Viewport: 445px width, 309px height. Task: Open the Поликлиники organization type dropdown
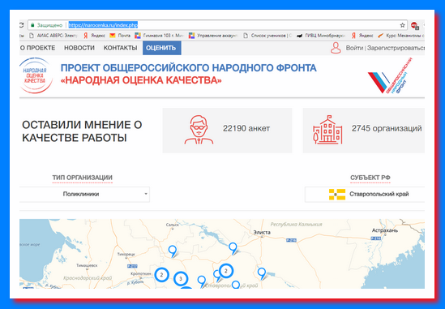coord(84,195)
